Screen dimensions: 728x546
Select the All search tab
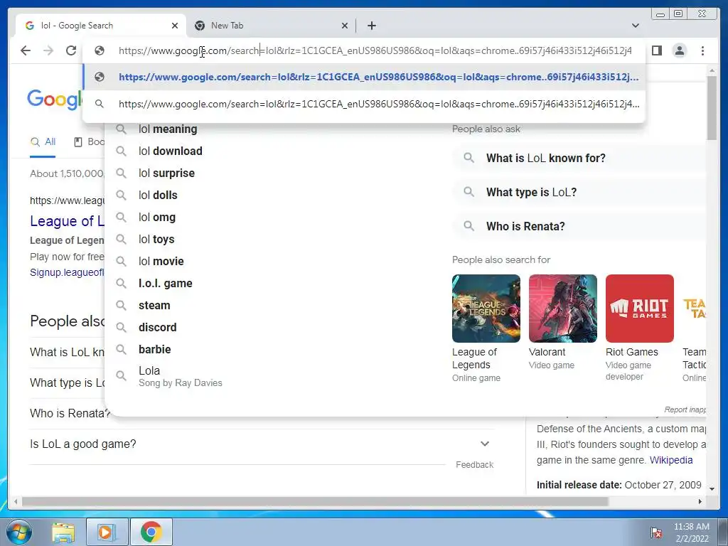[43, 142]
